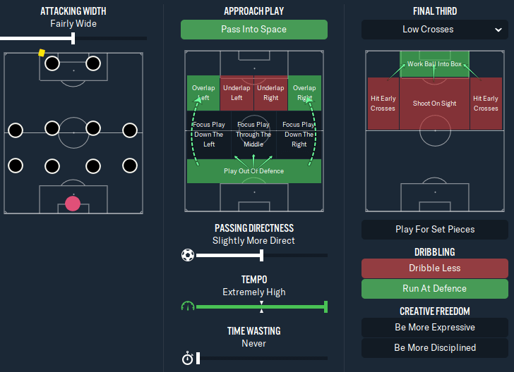Select Underlap Right zone
514x372 pixels.
pos(271,93)
